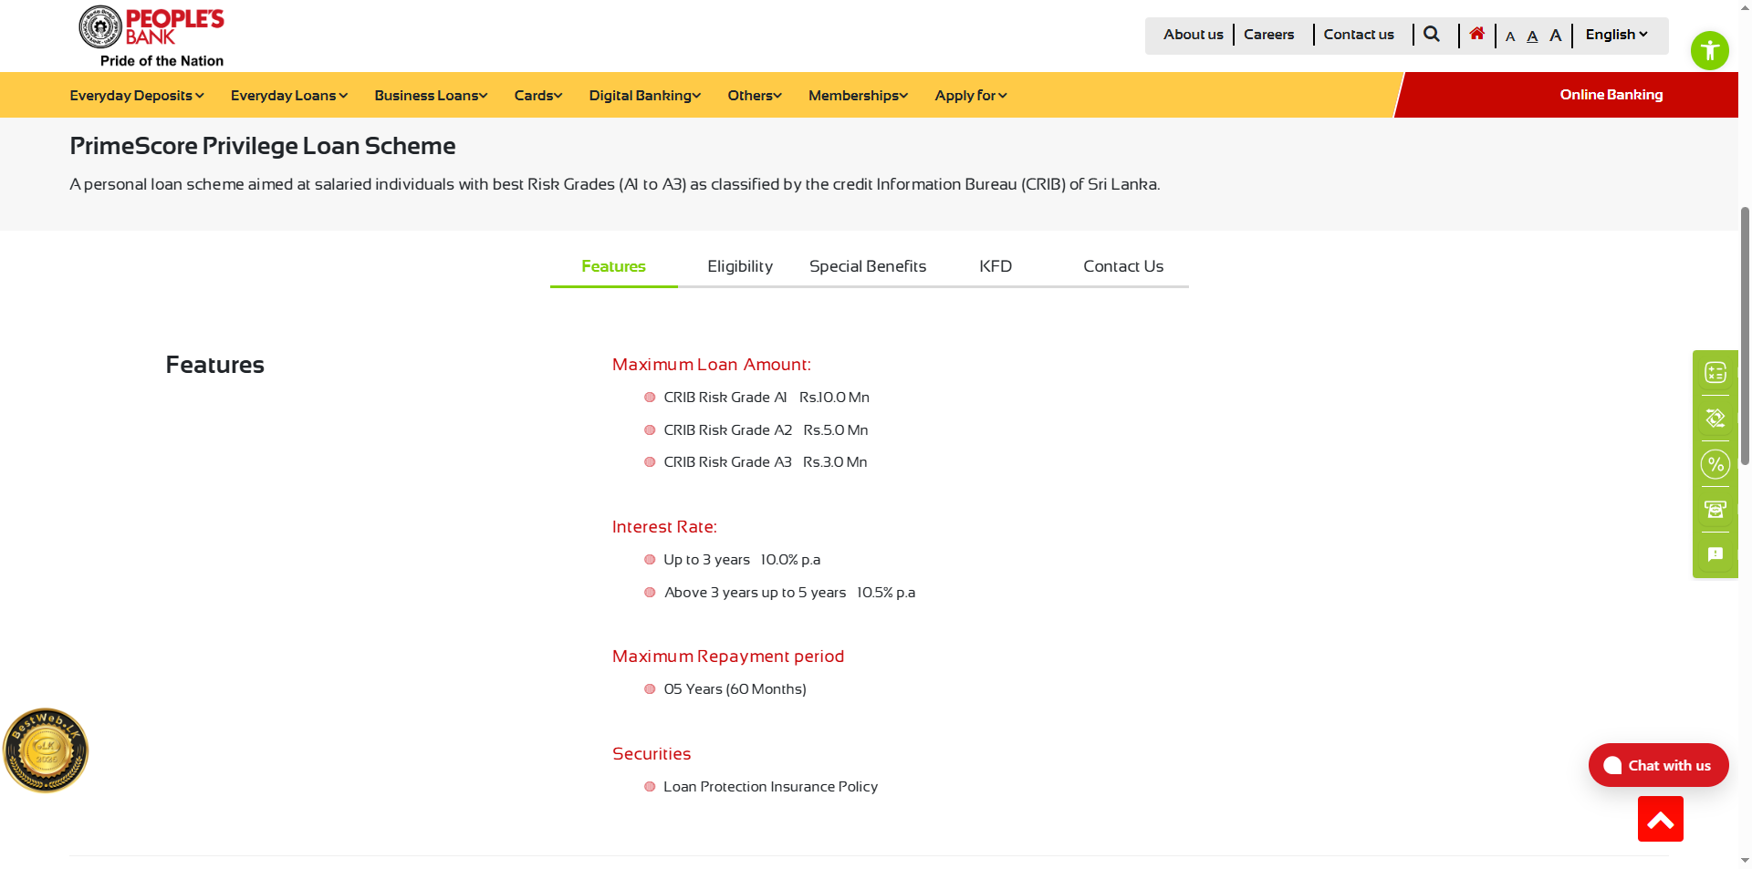Click the search magnifier icon
The height and width of the screenshot is (869, 1752).
point(1432,35)
